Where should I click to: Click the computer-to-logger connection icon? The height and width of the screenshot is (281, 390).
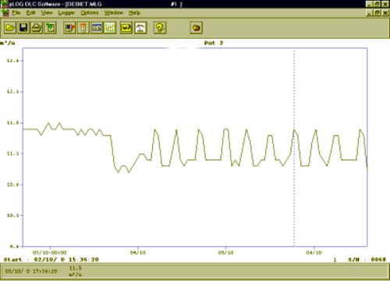pyautogui.click(x=69, y=27)
